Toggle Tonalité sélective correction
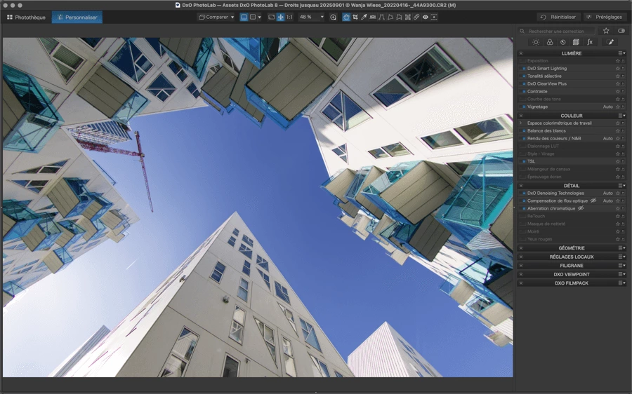The width and height of the screenshot is (632, 394). [x=524, y=76]
